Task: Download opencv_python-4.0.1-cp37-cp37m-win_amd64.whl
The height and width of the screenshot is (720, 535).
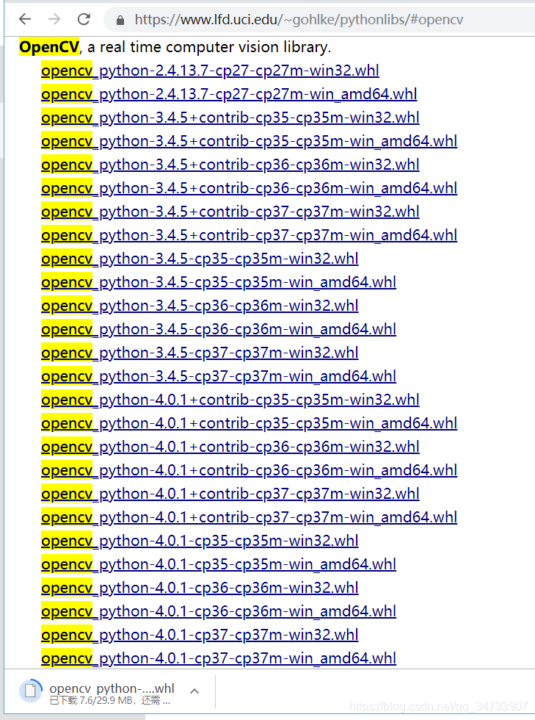Action: tap(219, 658)
